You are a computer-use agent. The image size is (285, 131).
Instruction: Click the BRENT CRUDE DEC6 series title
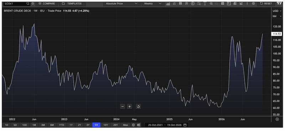click(x=17, y=11)
